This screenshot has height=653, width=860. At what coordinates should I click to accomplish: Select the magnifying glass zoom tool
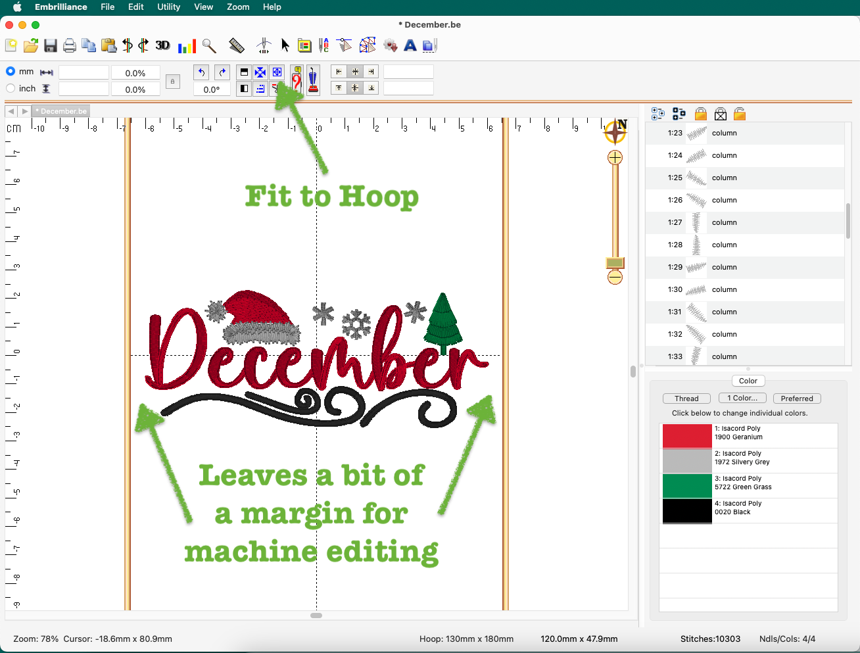(209, 45)
